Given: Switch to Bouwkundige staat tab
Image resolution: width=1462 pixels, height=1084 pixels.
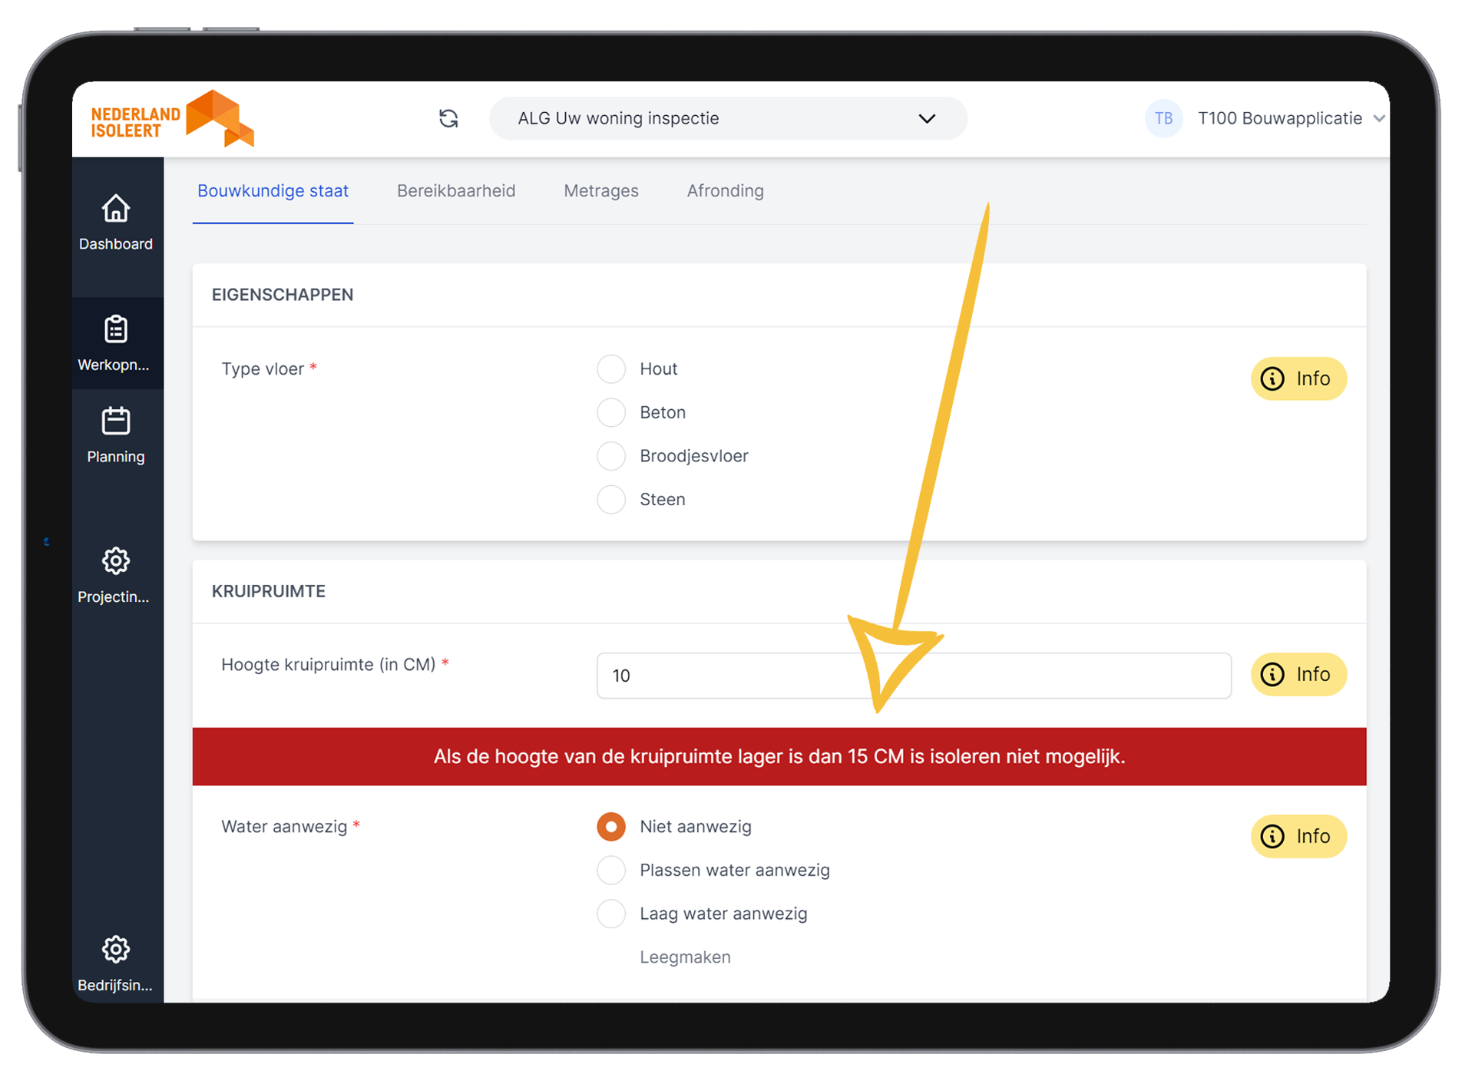Looking at the screenshot, I should pyautogui.click(x=273, y=191).
